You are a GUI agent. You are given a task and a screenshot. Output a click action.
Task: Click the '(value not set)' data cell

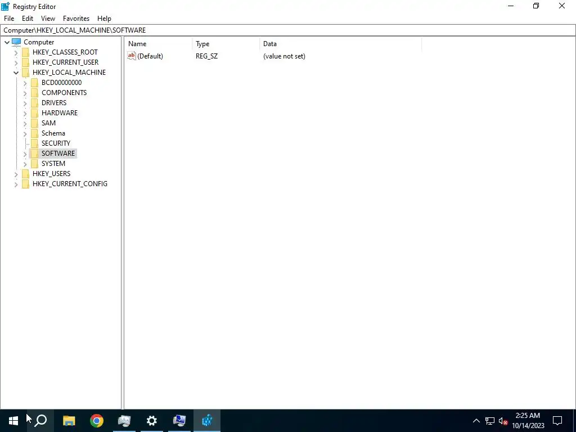pos(284,56)
